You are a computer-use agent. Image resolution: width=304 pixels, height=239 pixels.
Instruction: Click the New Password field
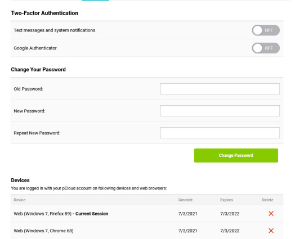(220, 111)
